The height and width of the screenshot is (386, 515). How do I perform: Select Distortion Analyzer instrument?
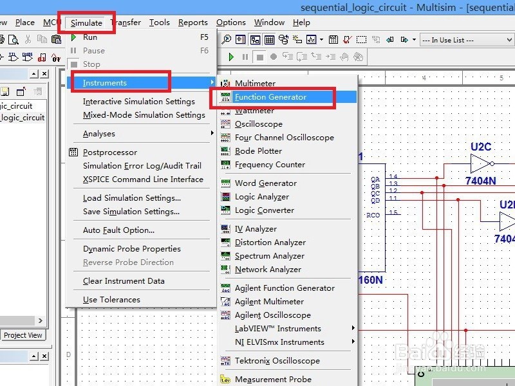[287, 243]
